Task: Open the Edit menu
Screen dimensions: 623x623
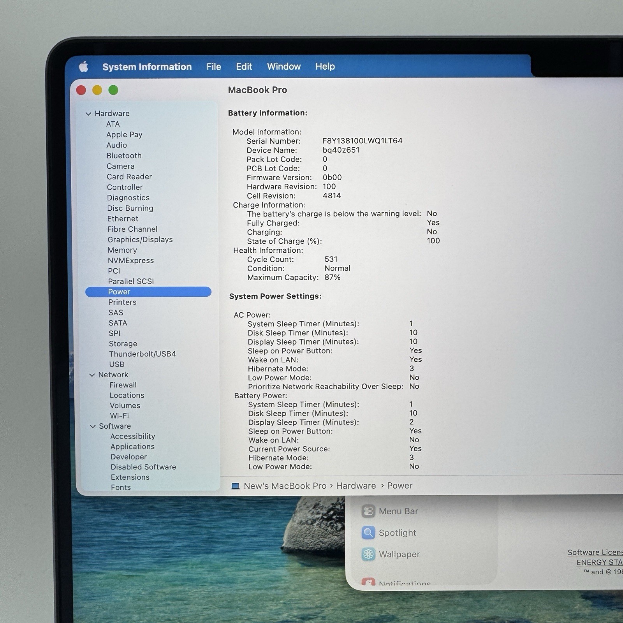Action: coord(244,67)
